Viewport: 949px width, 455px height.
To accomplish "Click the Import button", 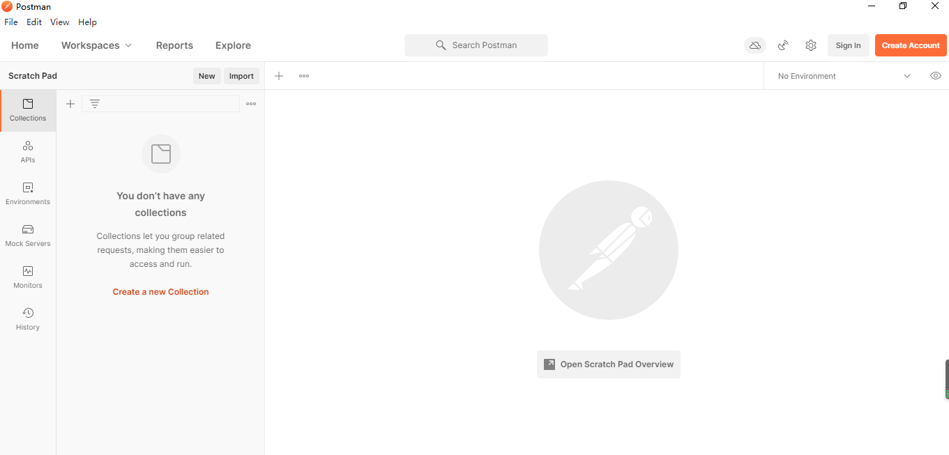I will 241,76.
